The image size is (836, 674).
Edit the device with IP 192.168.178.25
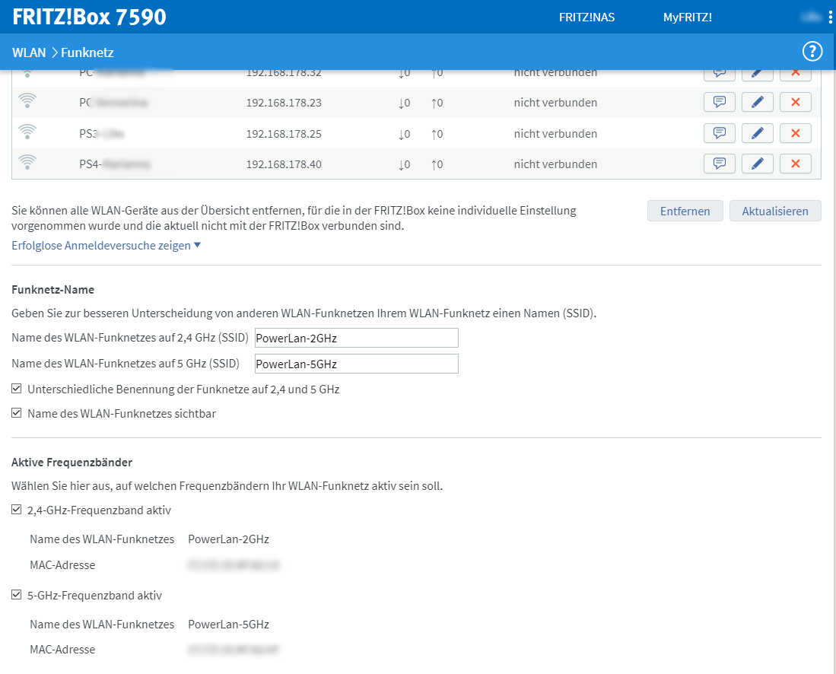point(757,133)
